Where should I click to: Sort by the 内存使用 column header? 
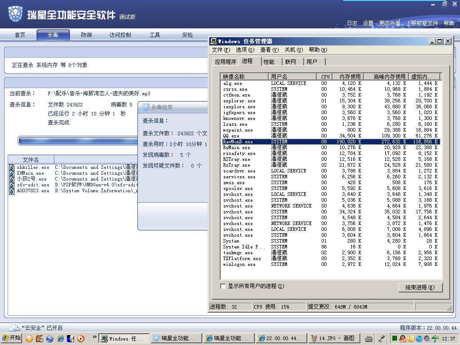coord(349,76)
